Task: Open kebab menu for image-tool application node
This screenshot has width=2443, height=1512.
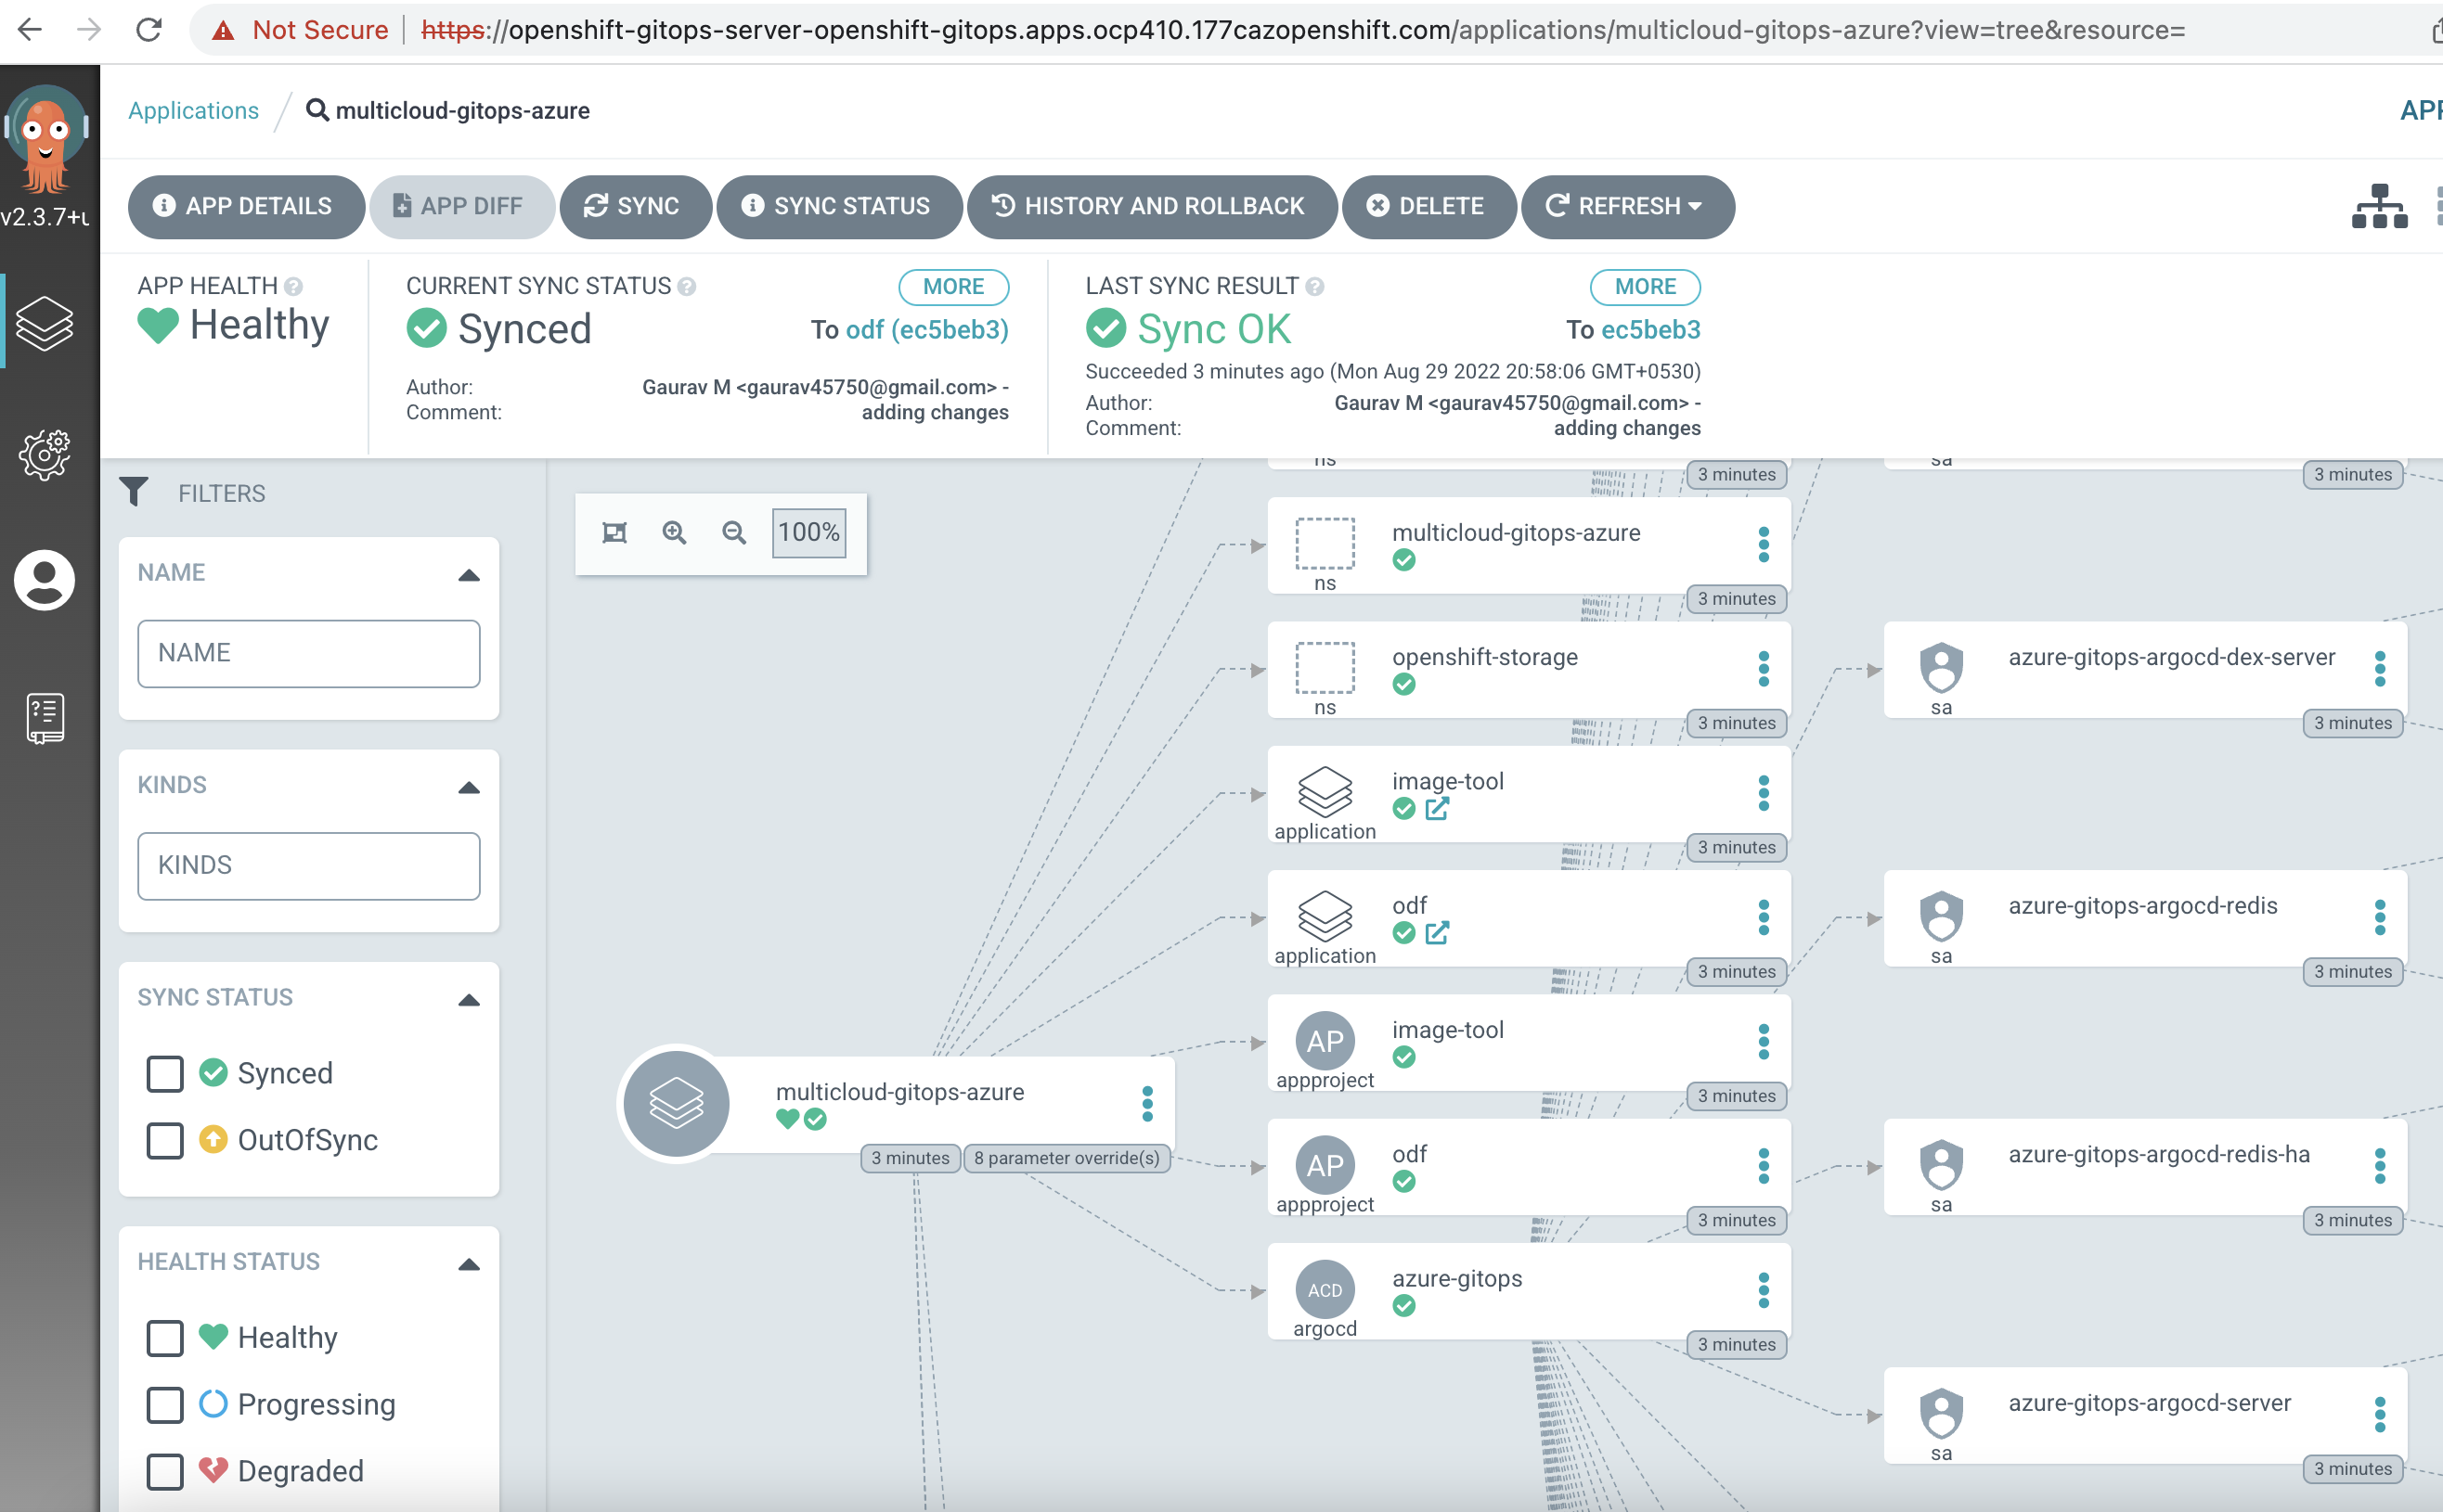Action: (x=1764, y=793)
